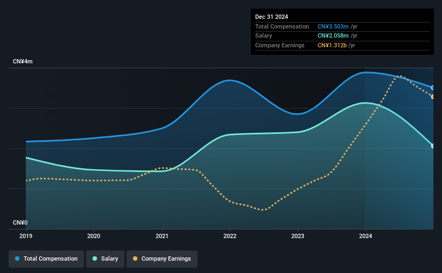Select the 2022 x-axis label
Image resolution: width=442 pixels, height=273 pixels.
[230, 236]
